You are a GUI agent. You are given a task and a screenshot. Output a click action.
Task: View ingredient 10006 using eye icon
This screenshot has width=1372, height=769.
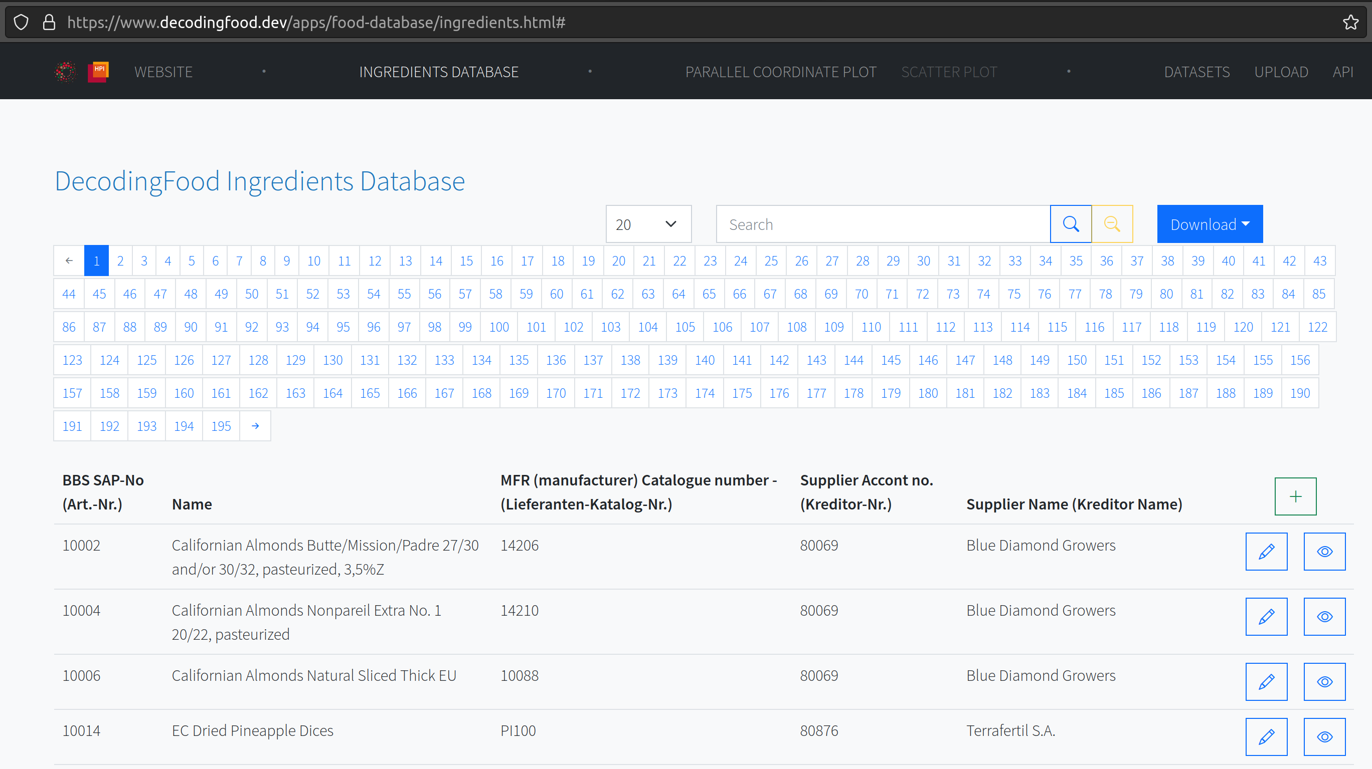click(x=1324, y=682)
